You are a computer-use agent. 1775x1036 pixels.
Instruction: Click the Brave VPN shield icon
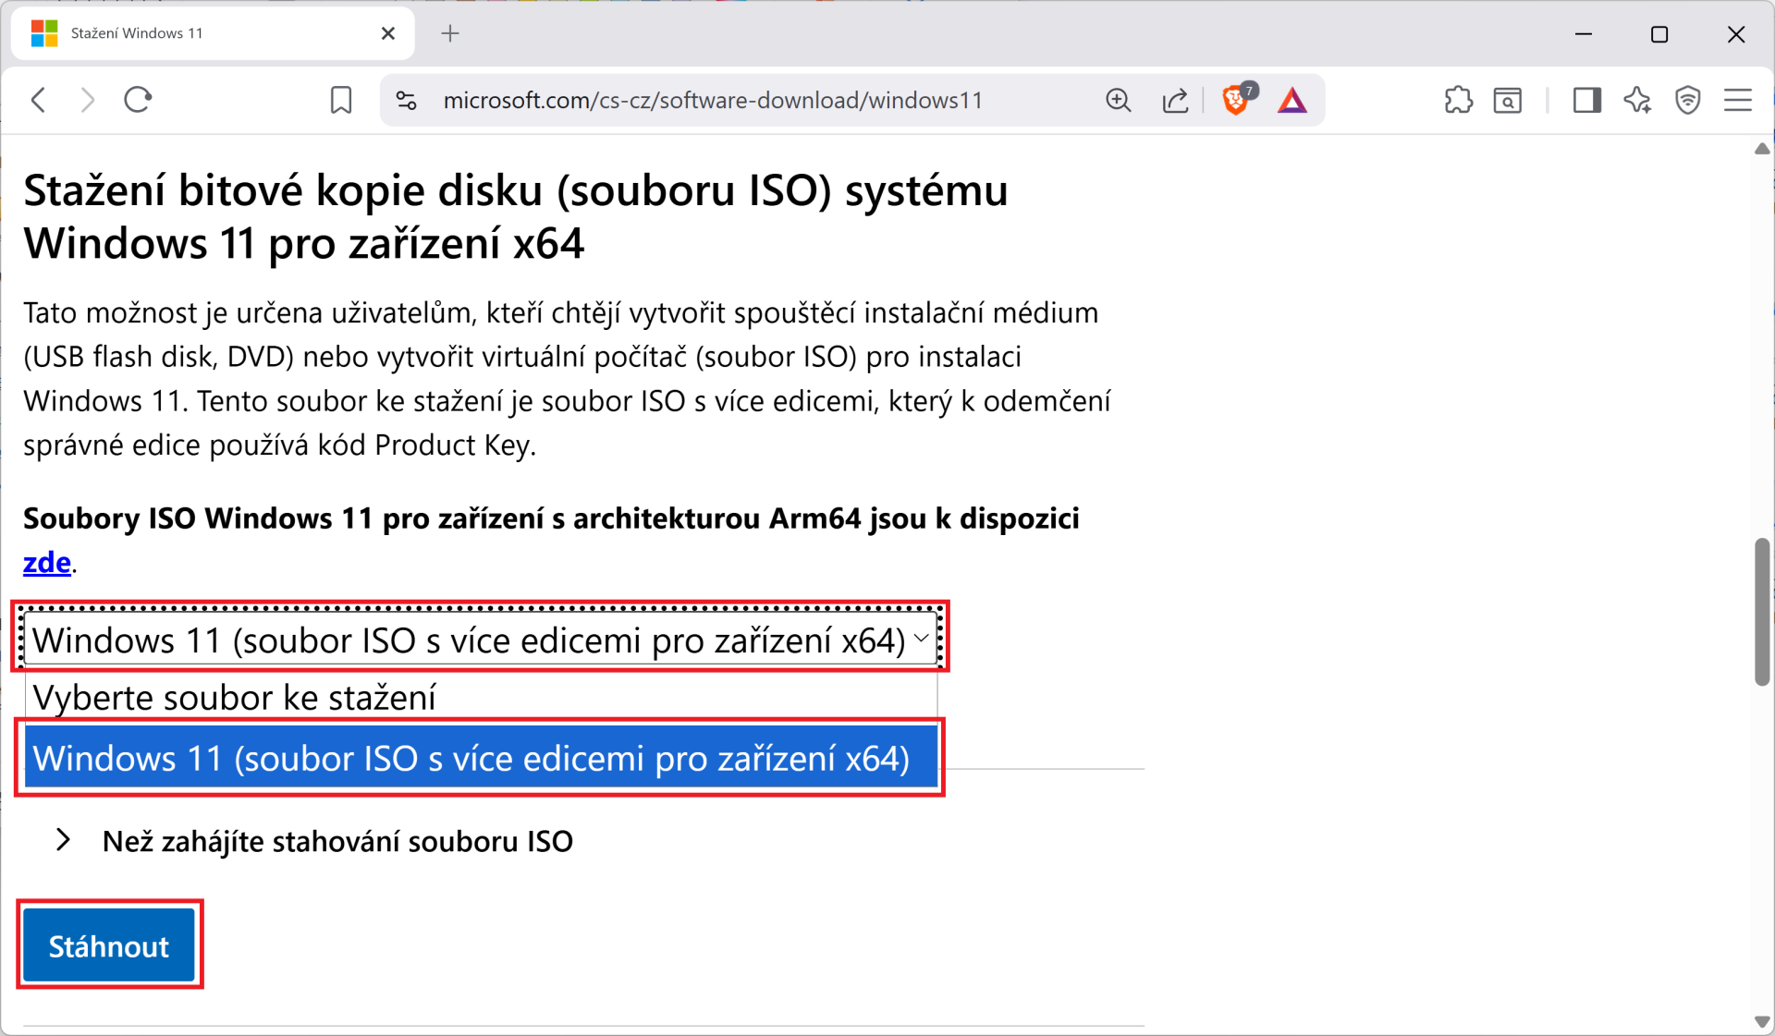click(1688, 100)
